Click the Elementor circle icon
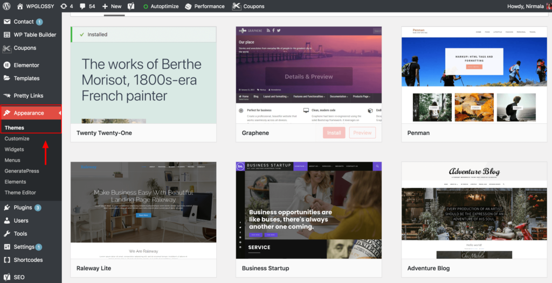This screenshot has width=552, height=283. click(6, 65)
